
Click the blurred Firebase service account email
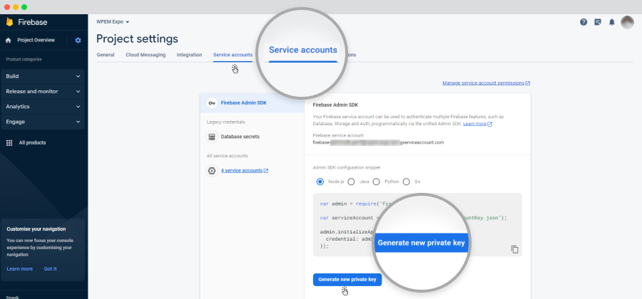(378, 142)
